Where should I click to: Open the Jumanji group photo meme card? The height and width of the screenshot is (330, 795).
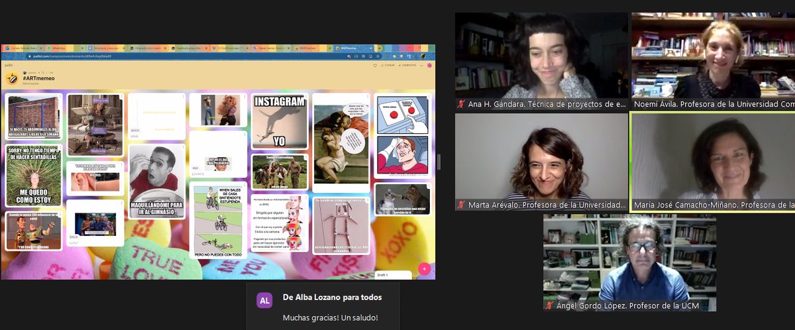point(280,172)
